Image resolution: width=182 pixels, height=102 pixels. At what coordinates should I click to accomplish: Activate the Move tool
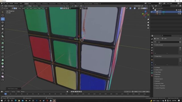(x=3, y=19)
